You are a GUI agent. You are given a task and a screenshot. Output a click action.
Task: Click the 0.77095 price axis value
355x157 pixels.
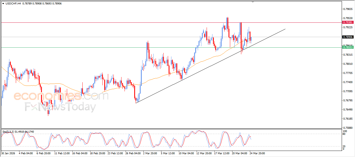click(348, 91)
